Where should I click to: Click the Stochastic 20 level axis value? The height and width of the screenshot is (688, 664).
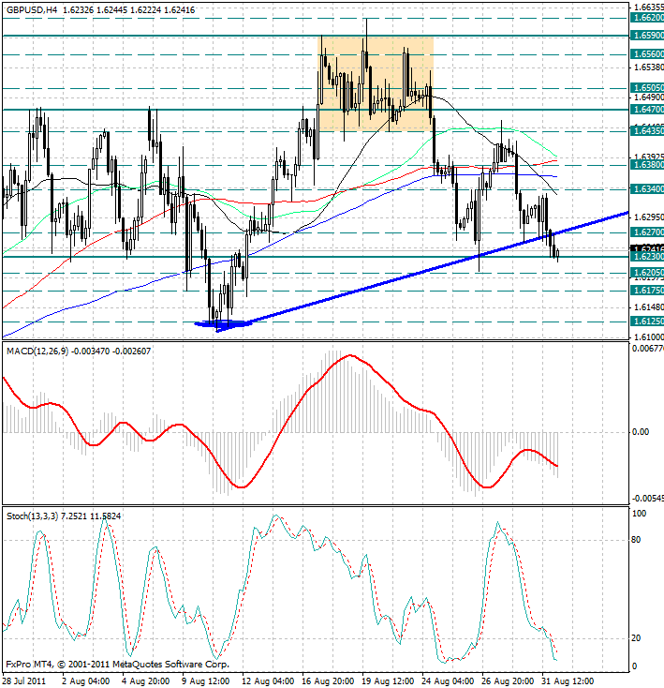[636, 638]
